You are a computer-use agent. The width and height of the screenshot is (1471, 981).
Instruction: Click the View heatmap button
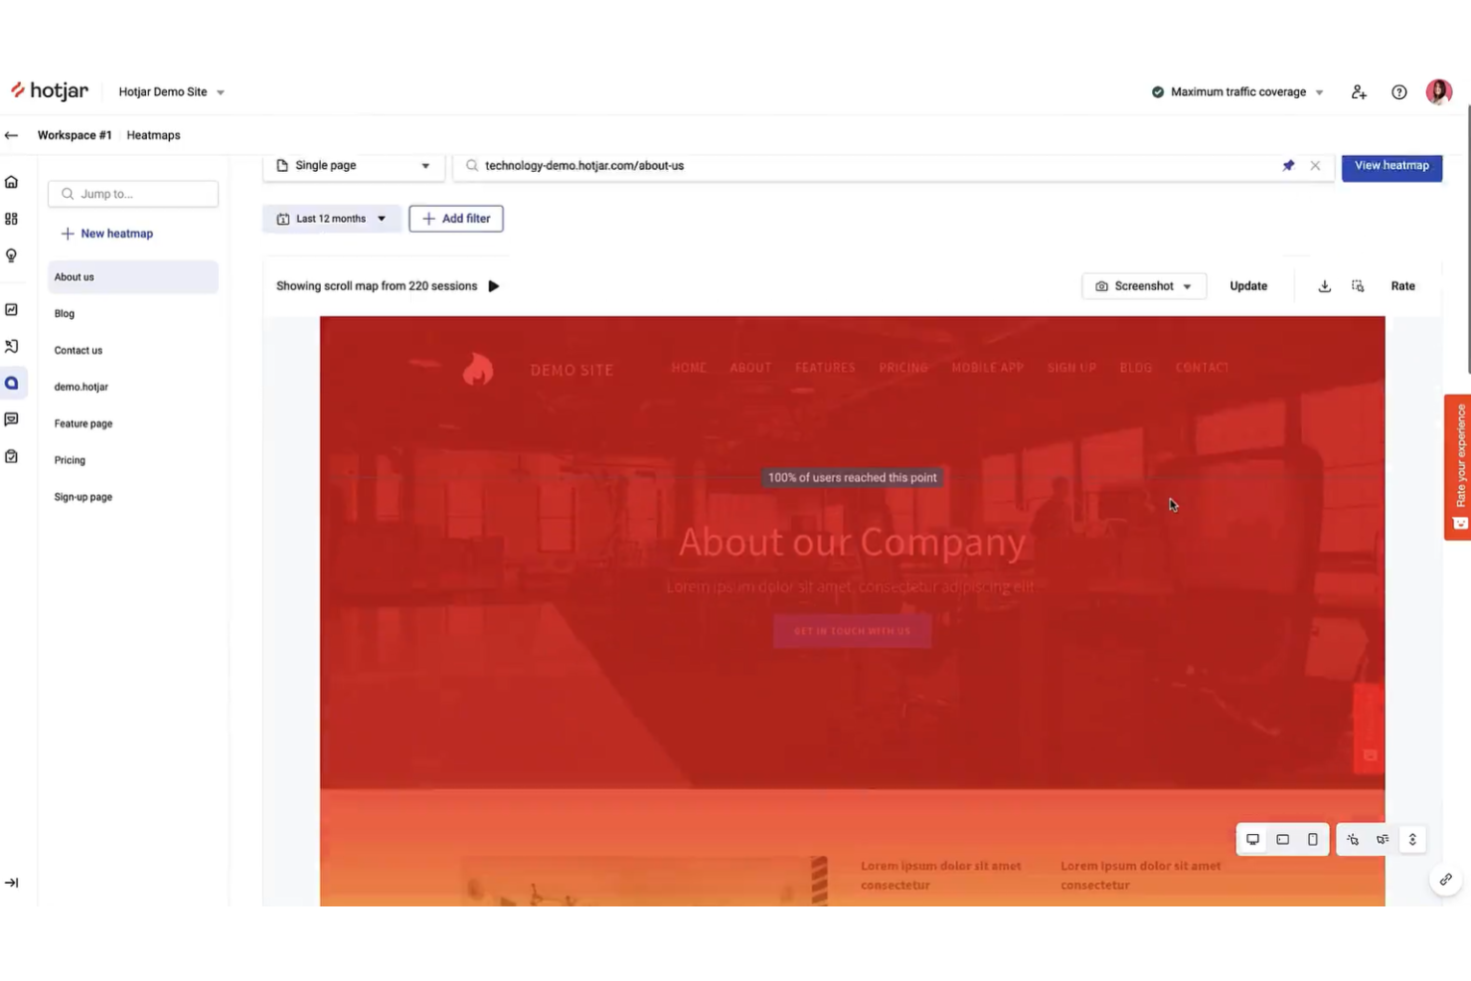tap(1391, 165)
